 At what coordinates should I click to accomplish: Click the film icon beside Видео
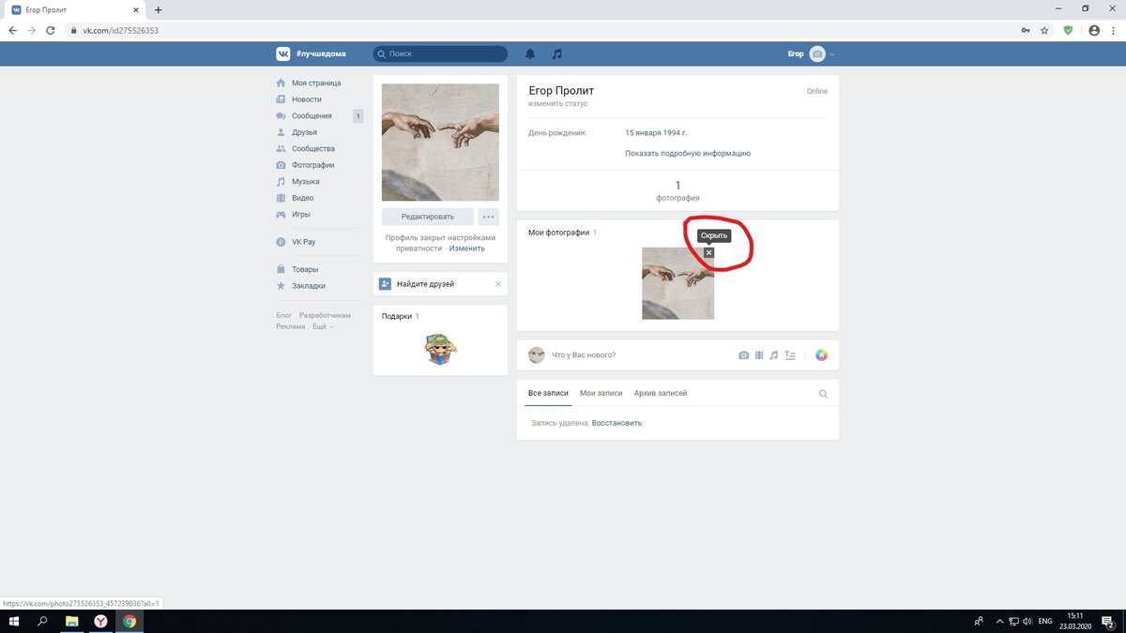pos(281,198)
